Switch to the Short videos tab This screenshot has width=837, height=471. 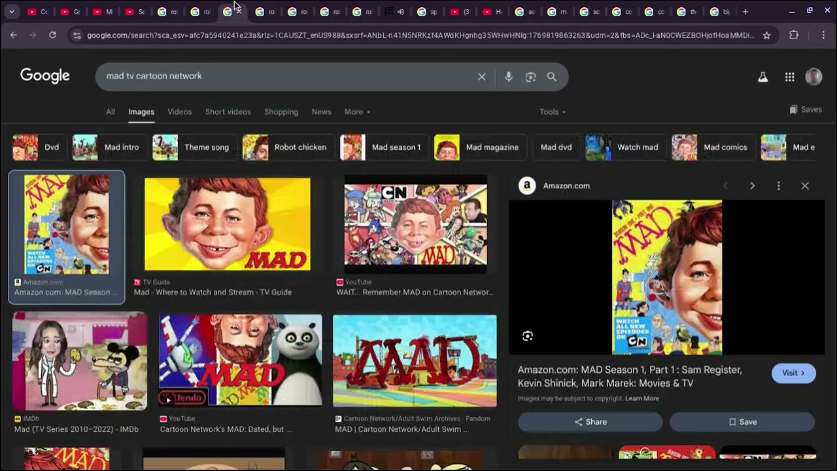click(228, 112)
